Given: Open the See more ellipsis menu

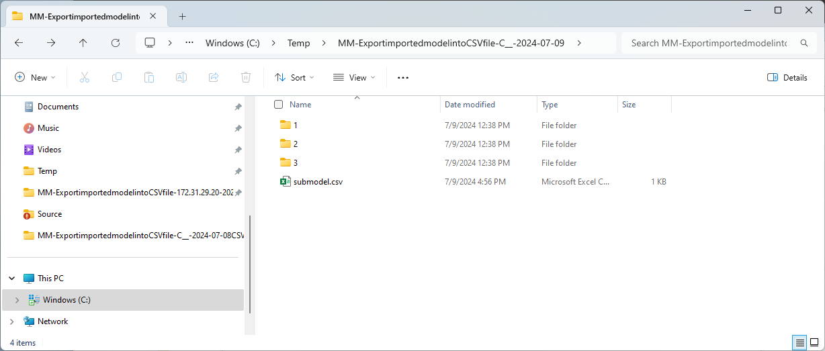Looking at the screenshot, I should pos(403,77).
